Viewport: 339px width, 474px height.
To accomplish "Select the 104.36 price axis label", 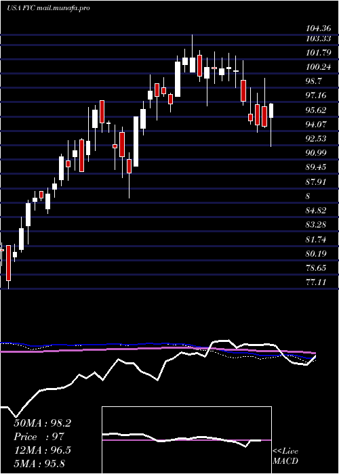I will point(318,29).
